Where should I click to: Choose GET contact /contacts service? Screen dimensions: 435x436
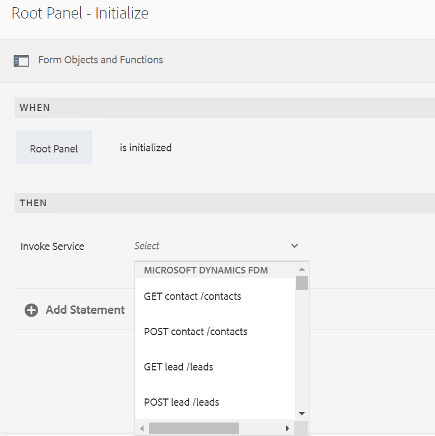tap(192, 296)
